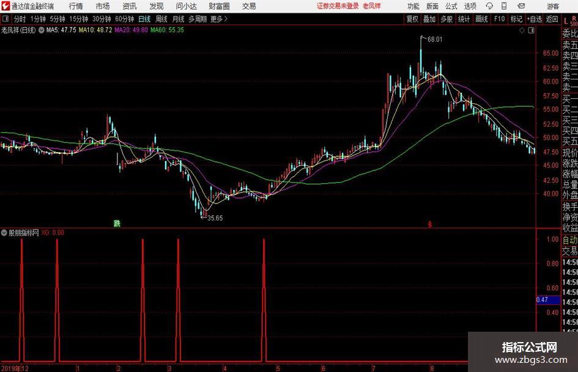The width and height of the screenshot is (578, 372).
Task: Open the 公式 menu
Action: [451, 6]
